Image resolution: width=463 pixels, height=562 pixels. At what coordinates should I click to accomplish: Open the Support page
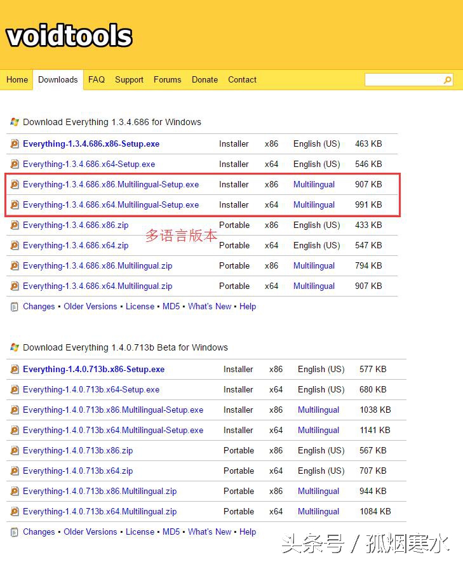click(129, 79)
